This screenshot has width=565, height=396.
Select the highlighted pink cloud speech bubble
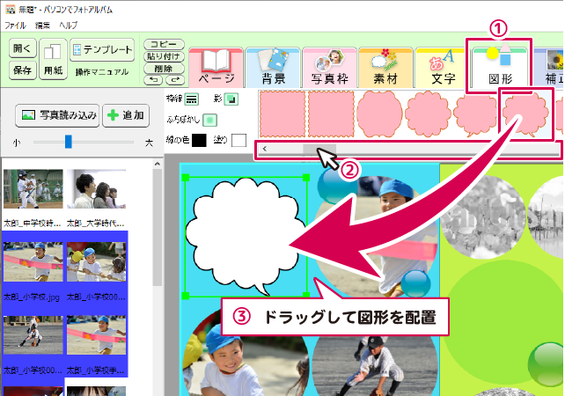tap(525, 114)
